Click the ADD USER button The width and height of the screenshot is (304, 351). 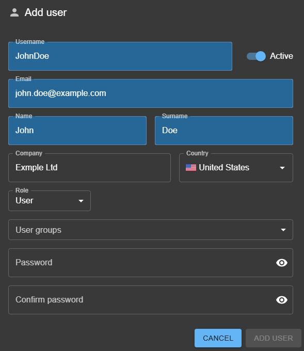click(x=274, y=338)
